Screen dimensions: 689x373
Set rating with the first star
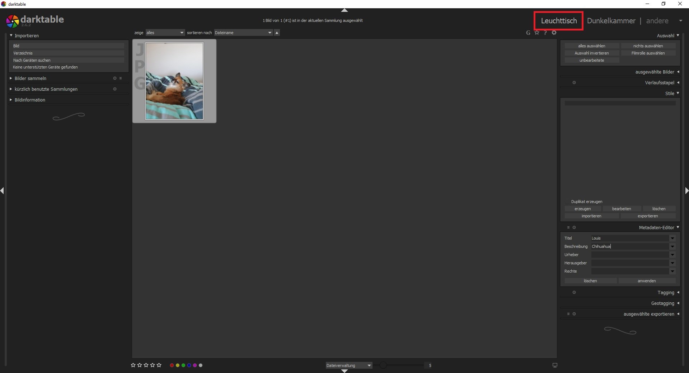pos(133,365)
